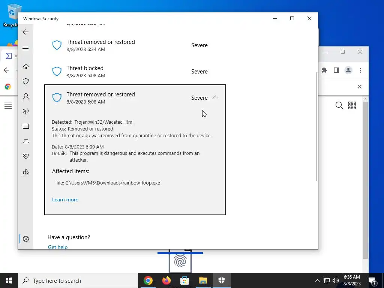Open the notification center icon
Screen dimensions: 384x288
coord(372,280)
